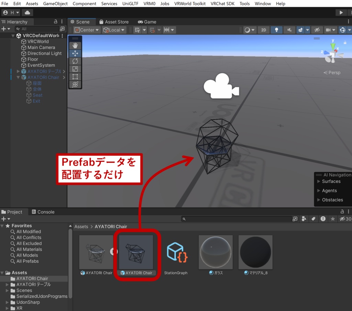Image resolution: width=352 pixels, height=311 pixels.
Task: Expand AYATORI テーブル in Hierarchy
Action: (x=18, y=71)
